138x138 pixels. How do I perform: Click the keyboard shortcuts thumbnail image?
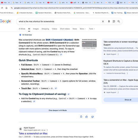tap(89, 44)
